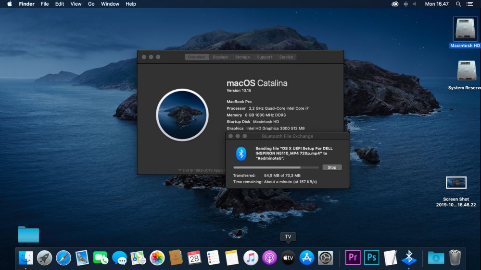The height and width of the screenshot is (270, 481).
Task: Click the file transfer progress bar
Action: coord(276,167)
